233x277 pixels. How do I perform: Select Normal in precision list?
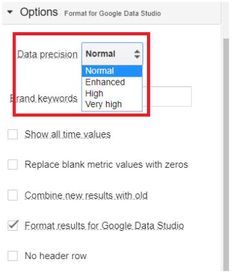tap(112, 71)
